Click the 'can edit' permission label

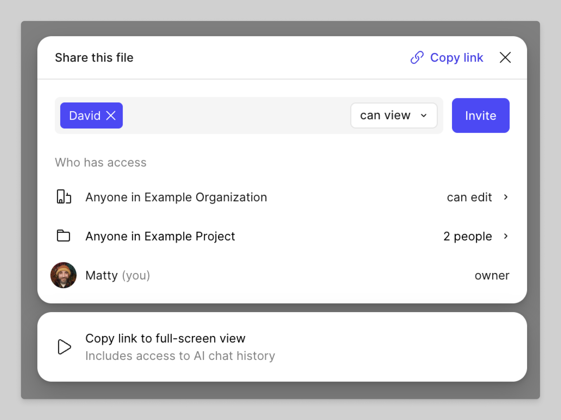[469, 197]
